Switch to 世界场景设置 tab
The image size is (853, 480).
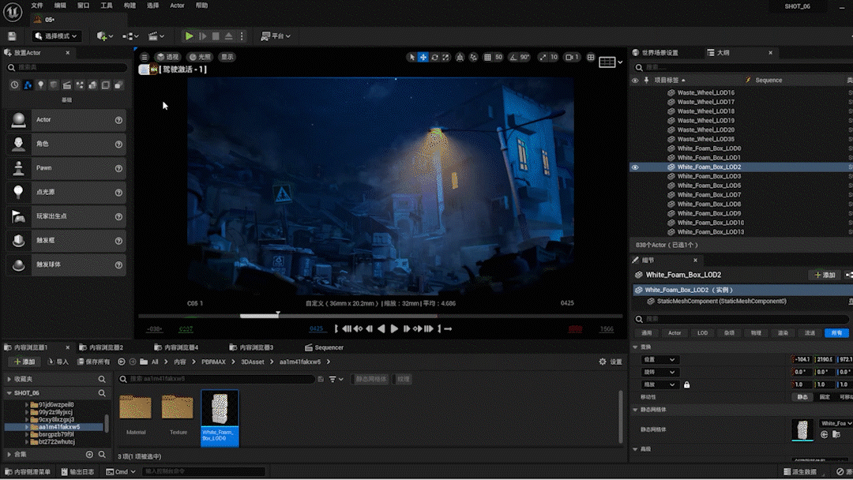656,53
